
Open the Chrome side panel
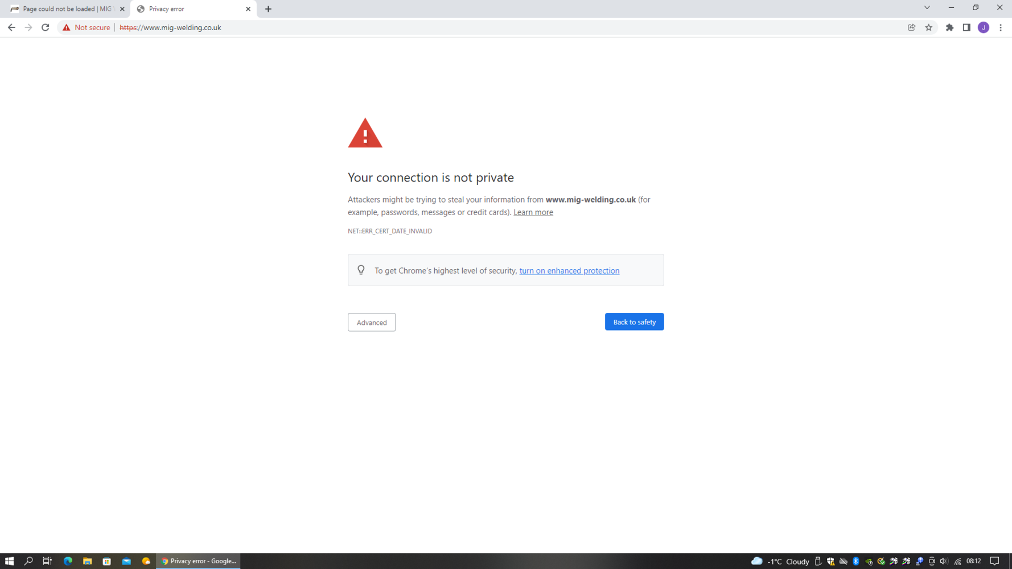pyautogui.click(x=966, y=27)
